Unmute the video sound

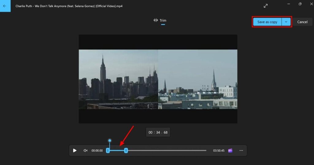86,150
